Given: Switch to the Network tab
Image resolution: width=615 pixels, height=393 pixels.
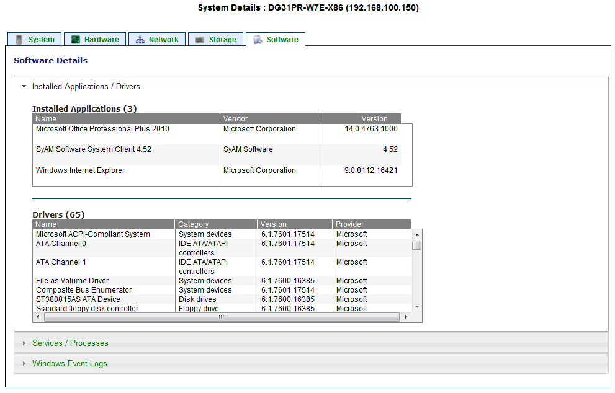Looking at the screenshot, I should (x=163, y=40).
